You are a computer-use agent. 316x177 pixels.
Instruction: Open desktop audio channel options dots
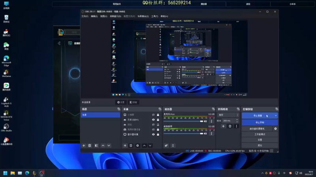point(211,134)
